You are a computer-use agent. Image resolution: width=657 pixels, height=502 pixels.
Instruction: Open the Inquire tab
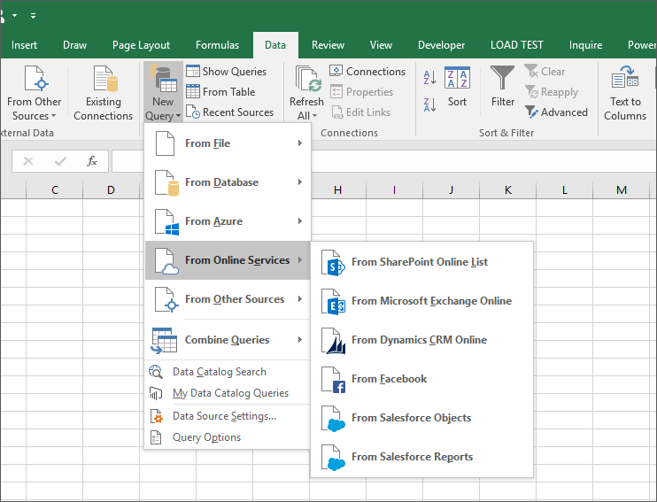coord(585,45)
